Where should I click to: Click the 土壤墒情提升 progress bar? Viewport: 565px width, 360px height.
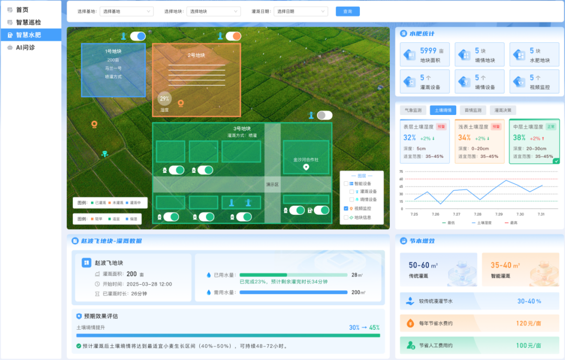228,335
